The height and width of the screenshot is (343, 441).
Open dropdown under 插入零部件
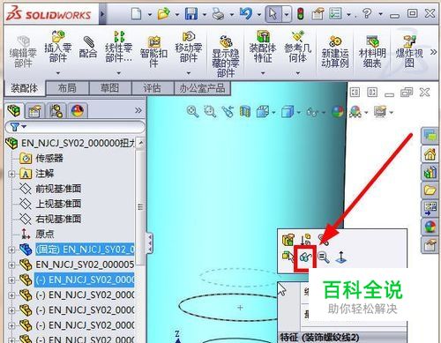click(x=58, y=72)
